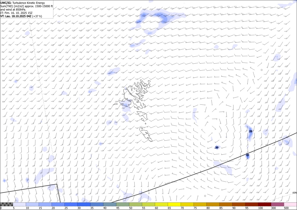The image size is (297, 210).
Task: Click the 90-95 rust legend swatch
Action: (x=238, y=204)
